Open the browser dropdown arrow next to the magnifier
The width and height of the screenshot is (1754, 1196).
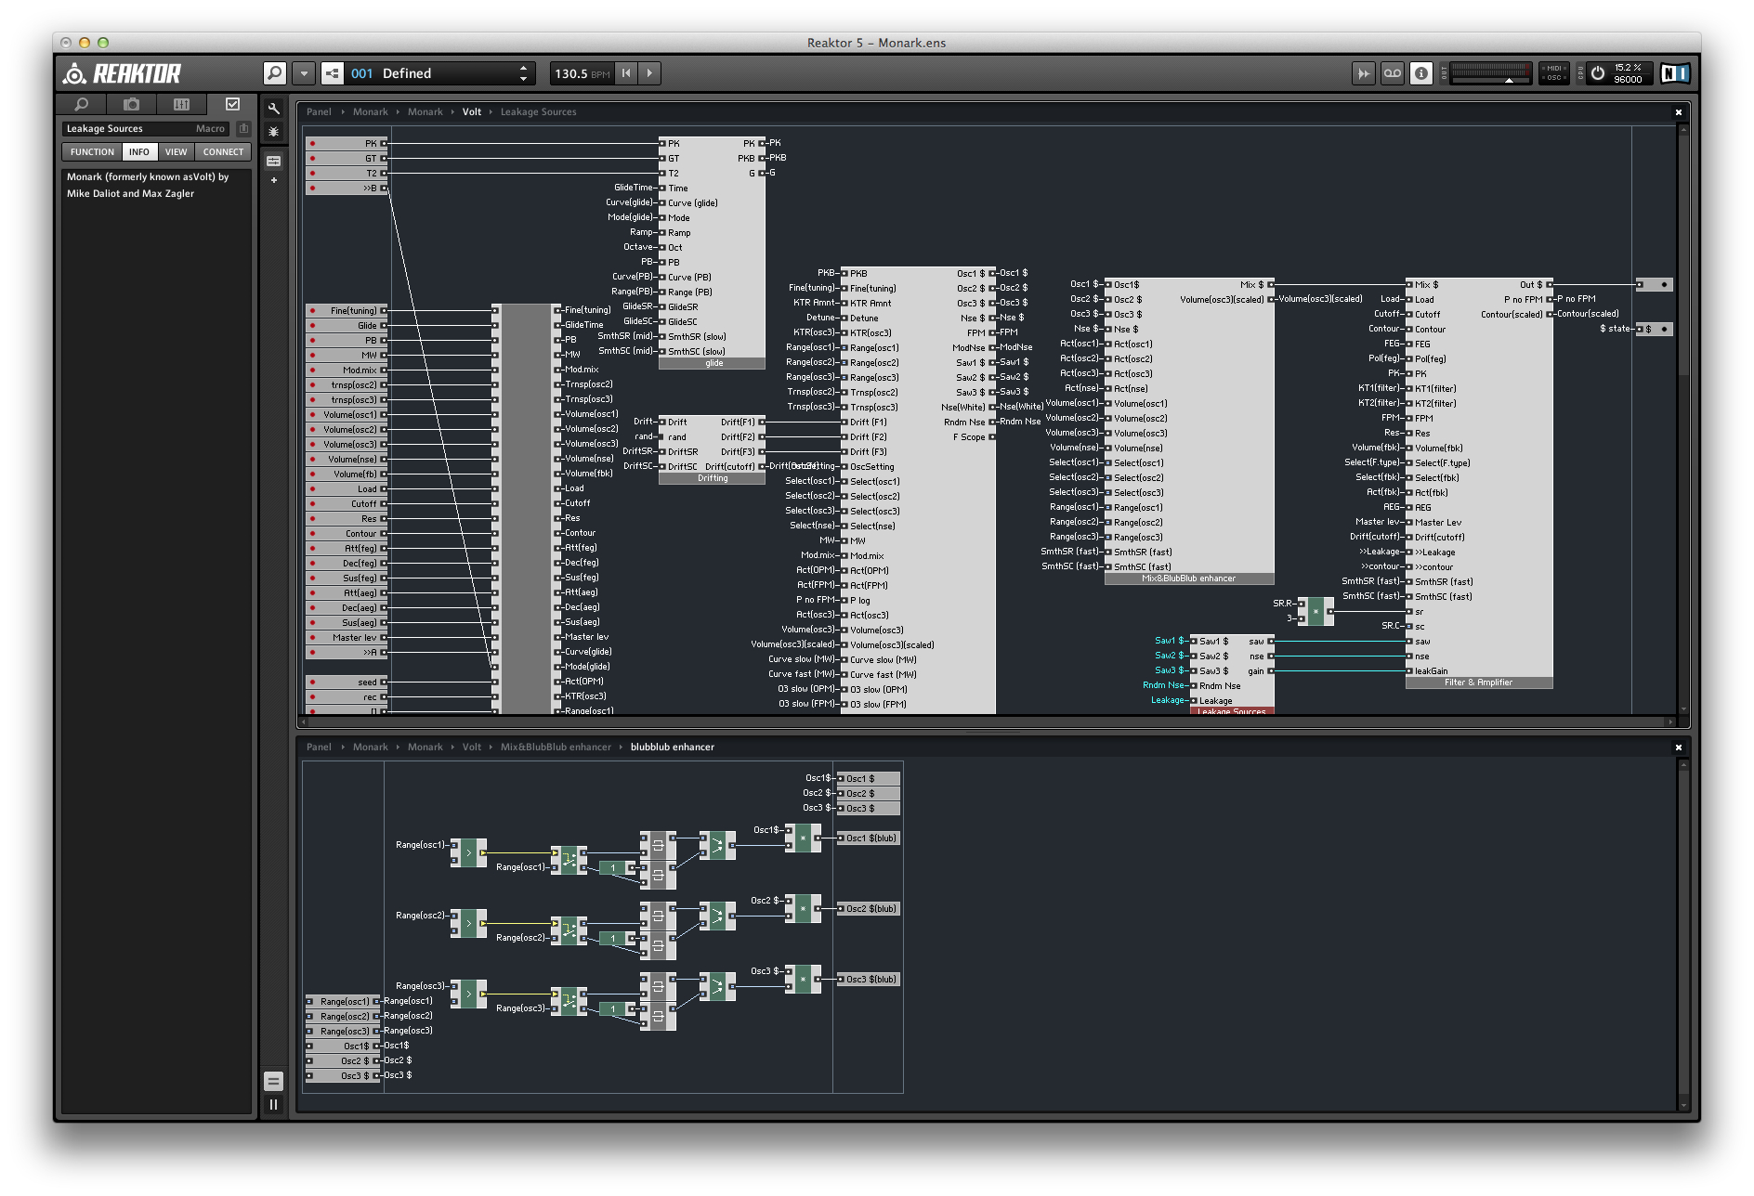302,72
